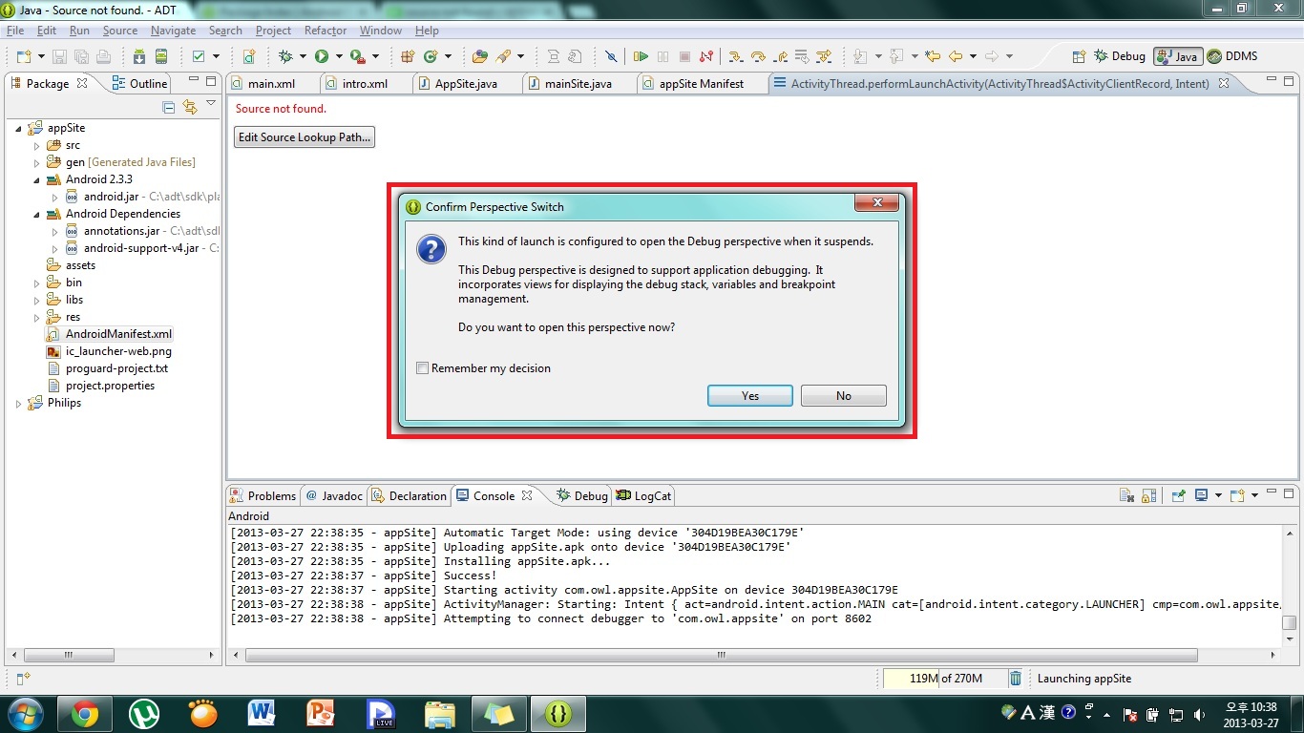The image size is (1304, 733).
Task: Click Yes in Confirm Perspective Switch dialog
Action: pos(750,396)
